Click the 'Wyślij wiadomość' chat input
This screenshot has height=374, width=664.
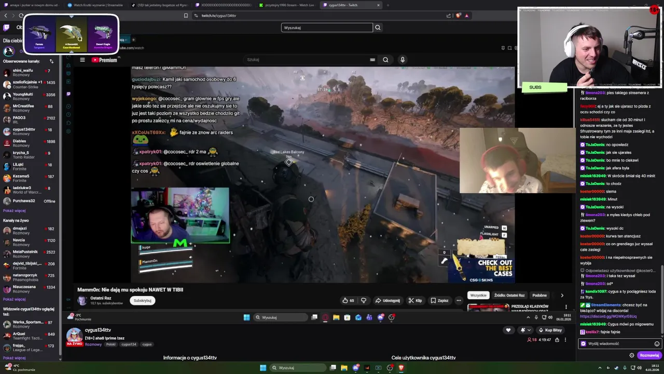(x=617, y=343)
